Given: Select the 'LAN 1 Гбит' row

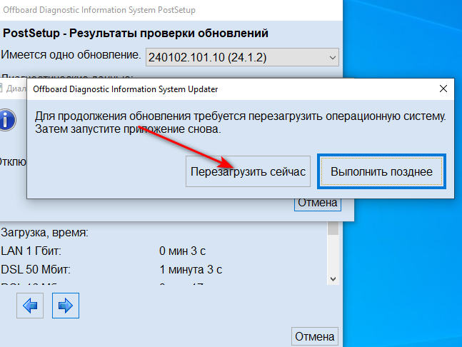Looking at the screenshot, I should [31, 251].
